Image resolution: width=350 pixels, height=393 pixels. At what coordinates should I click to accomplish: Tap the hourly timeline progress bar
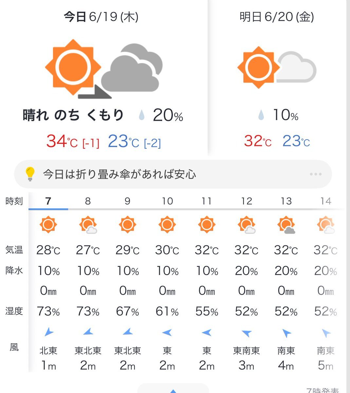coord(187,209)
